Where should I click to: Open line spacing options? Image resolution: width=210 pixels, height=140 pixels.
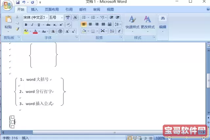118,24
